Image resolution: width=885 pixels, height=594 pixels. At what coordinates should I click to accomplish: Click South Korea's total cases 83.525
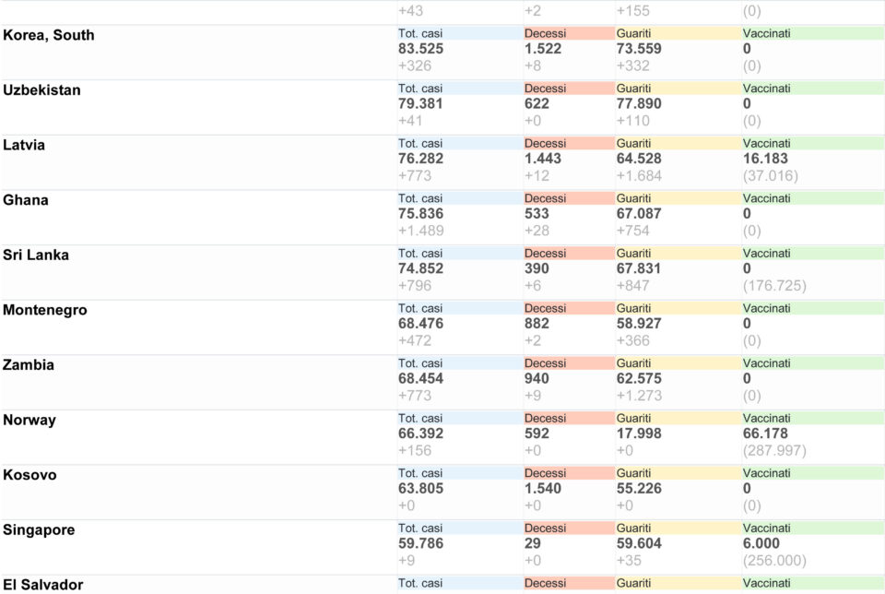tap(420, 49)
